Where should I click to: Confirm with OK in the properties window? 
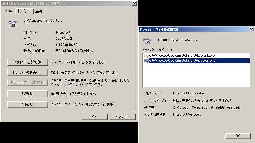(95, 117)
